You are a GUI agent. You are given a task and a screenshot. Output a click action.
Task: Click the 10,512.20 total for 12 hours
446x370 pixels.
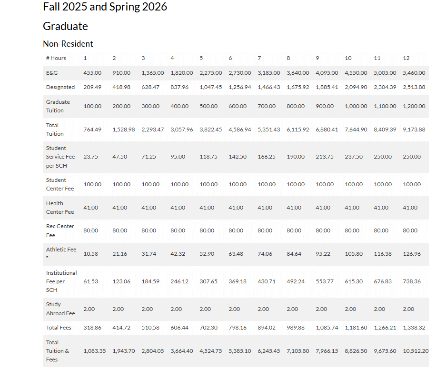coord(415,351)
